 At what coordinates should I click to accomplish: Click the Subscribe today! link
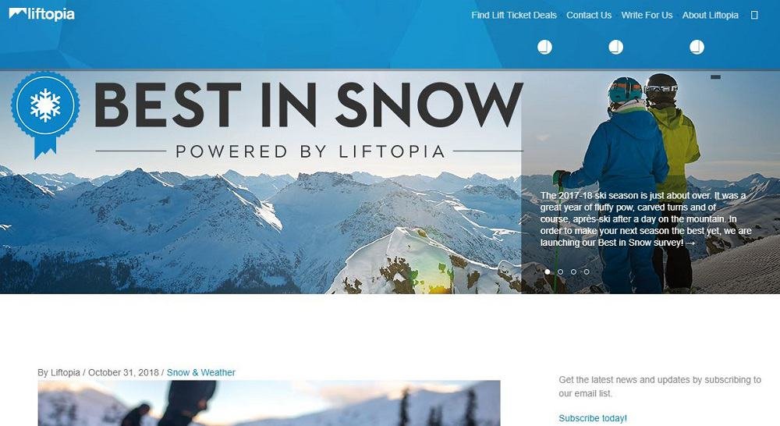click(x=593, y=418)
